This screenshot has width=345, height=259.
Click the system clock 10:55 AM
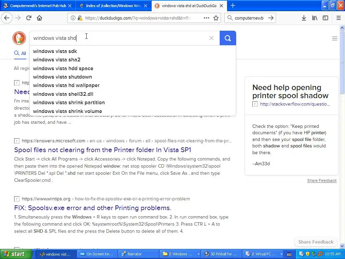tap(333, 254)
